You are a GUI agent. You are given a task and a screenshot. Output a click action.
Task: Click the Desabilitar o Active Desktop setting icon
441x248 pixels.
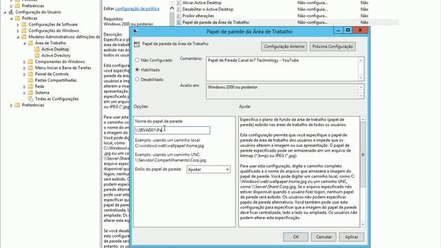[178, 9]
